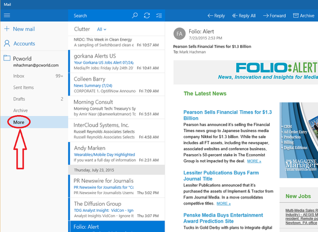This screenshot has width=318, height=232.
Task: Click MORE link under Pearson story
Action: point(254,161)
